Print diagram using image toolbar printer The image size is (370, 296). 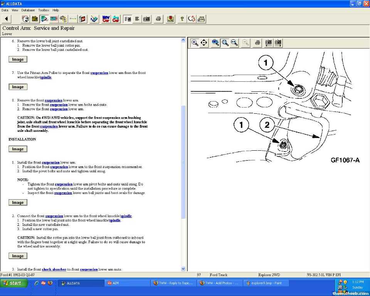coord(257,43)
